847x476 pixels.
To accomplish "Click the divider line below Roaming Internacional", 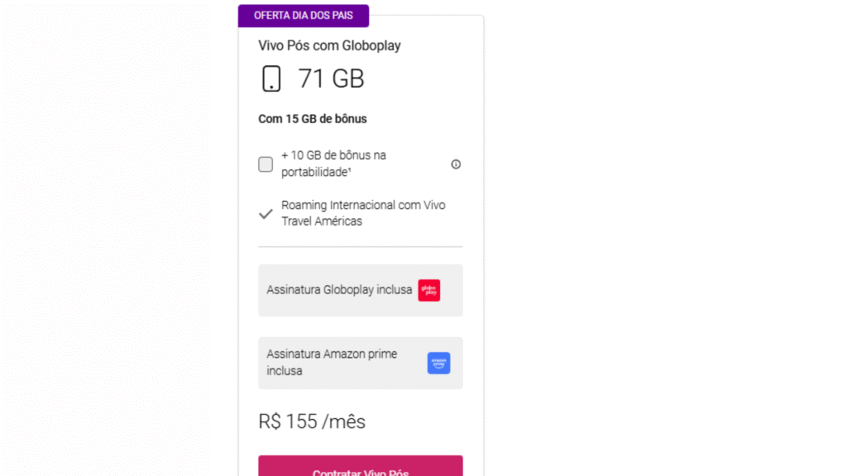I will (360, 245).
